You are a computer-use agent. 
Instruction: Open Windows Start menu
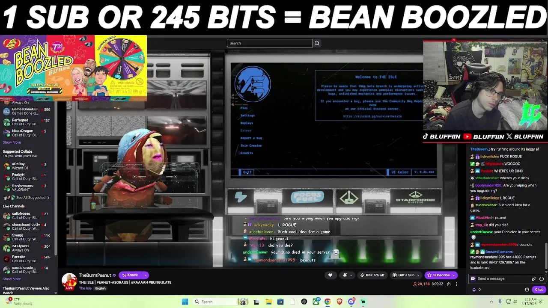tap(185, 302)
